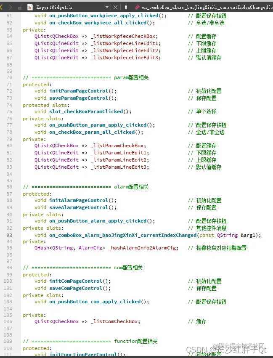
Task: Click _listWorkpieceCheckBox member
Action: click(x=123, y=36)
